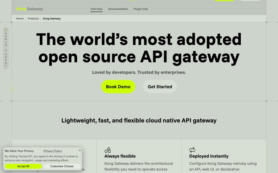This screenshot has width=278, height=173.
Task: Click the Book Demo button
Action: 118,87
